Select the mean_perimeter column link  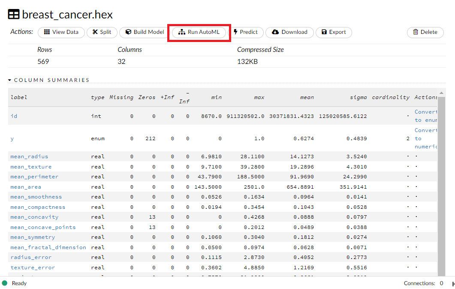pyautogui.click(x=34, y=177)
